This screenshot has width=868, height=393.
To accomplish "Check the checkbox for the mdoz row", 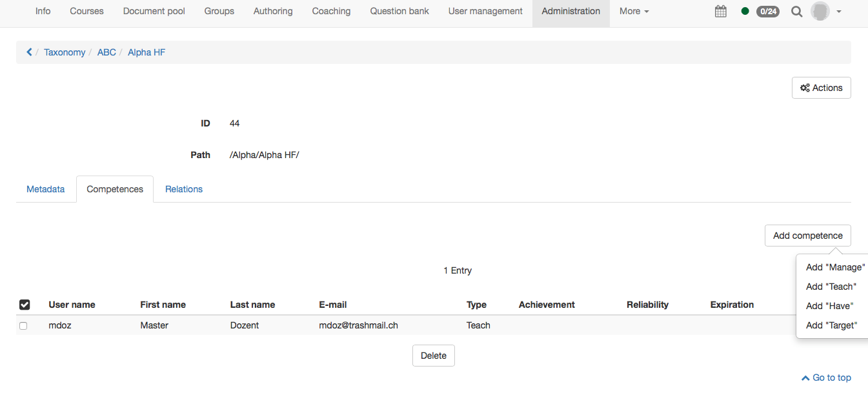I will [x=23, y=325].
